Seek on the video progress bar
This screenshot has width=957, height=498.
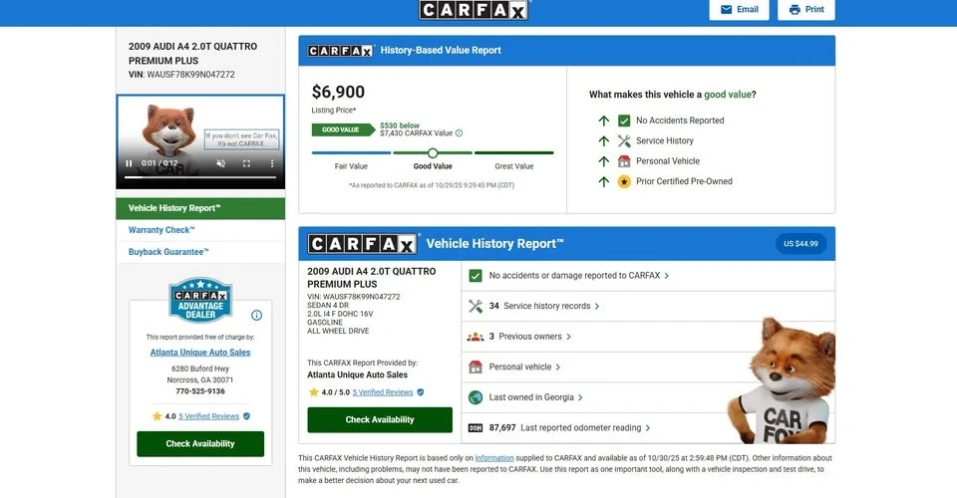[x=200, y=176]
